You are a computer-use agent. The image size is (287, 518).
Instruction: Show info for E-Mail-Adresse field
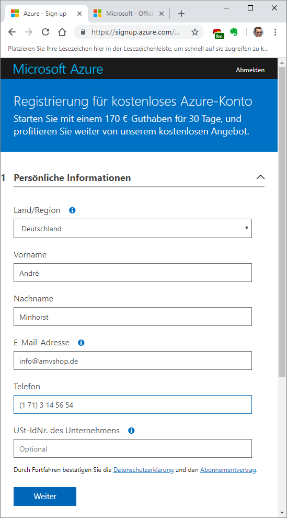point(81,343)
